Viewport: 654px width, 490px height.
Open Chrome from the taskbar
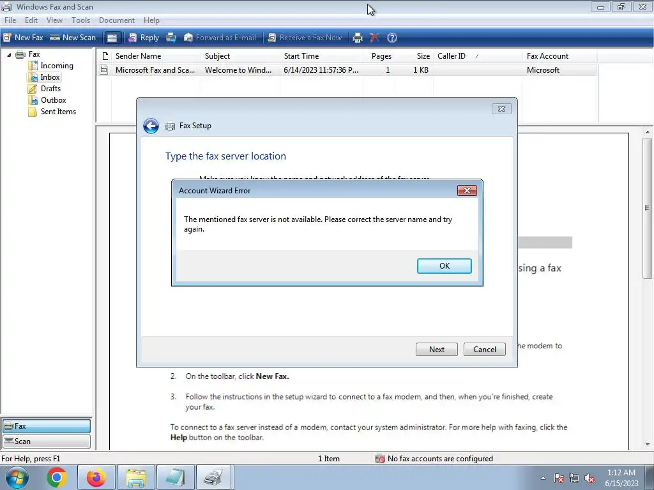click(x=57, y=477)
